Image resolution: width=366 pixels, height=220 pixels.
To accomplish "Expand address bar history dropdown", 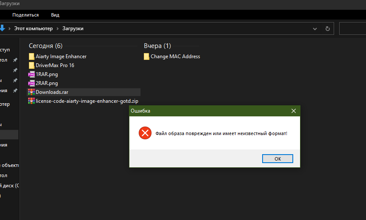I will coord(315,28).
